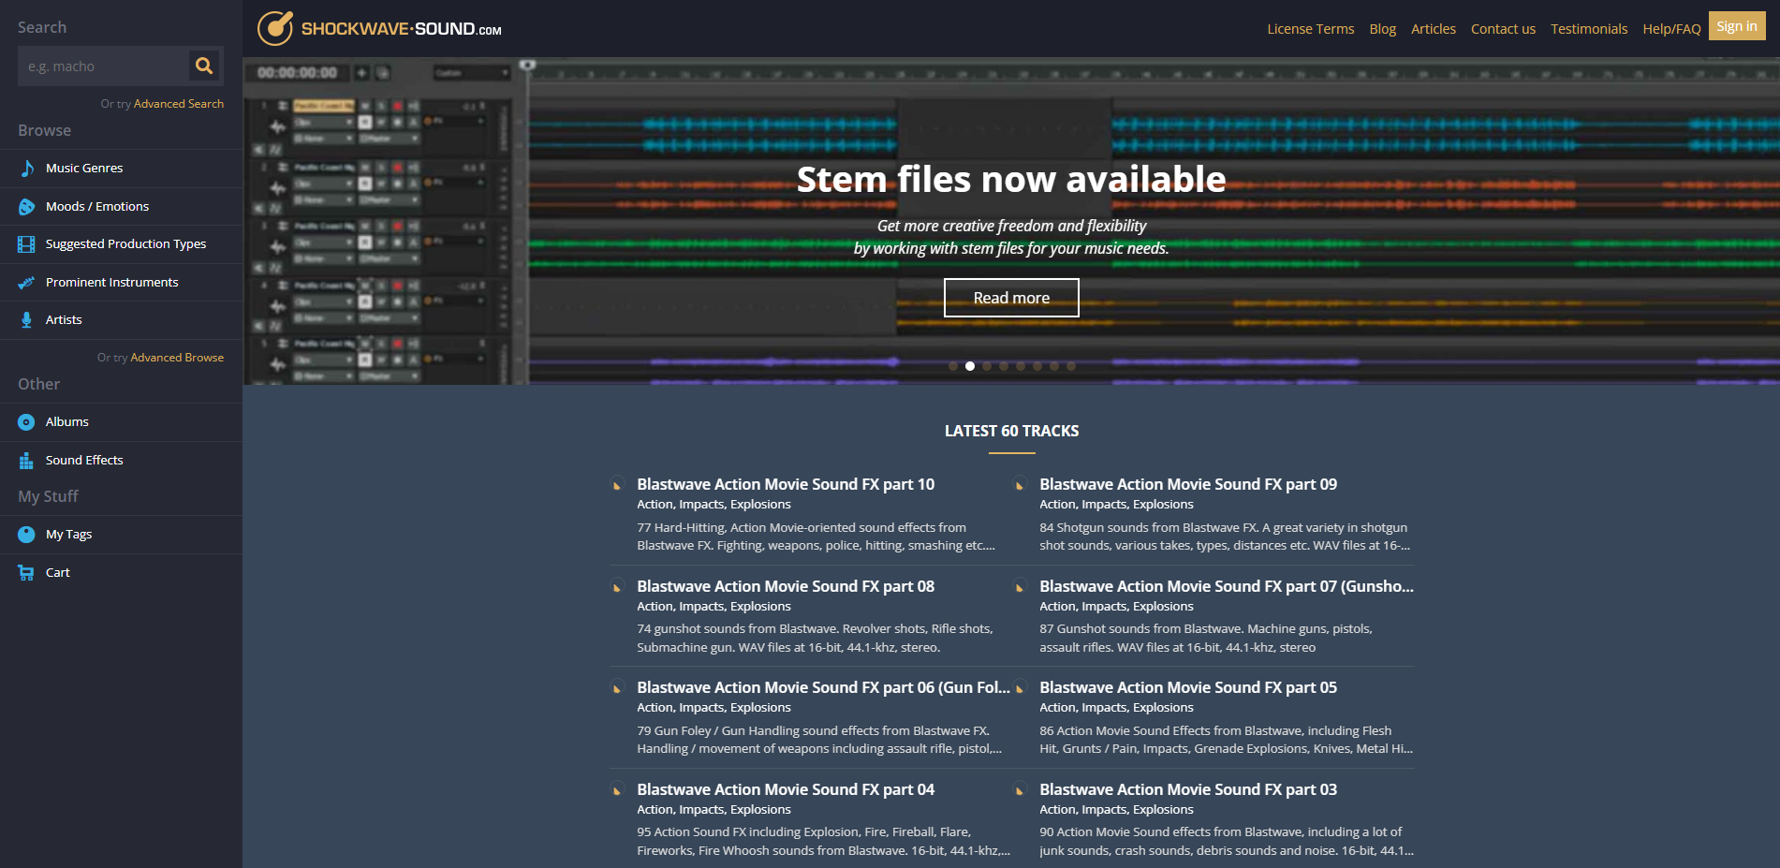Click the Sign in button
1780x868 pixels.
[x=1737, y=26]
